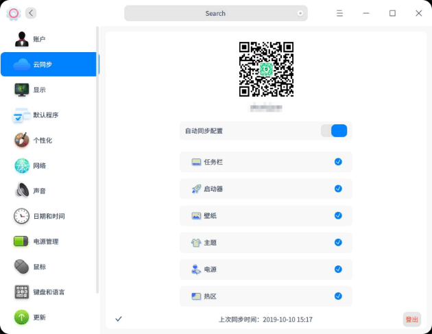
Task: Uncheck 主题 sync checkbox
Action: [x=338, y=242]
